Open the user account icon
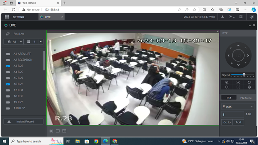 pos(223,17)
